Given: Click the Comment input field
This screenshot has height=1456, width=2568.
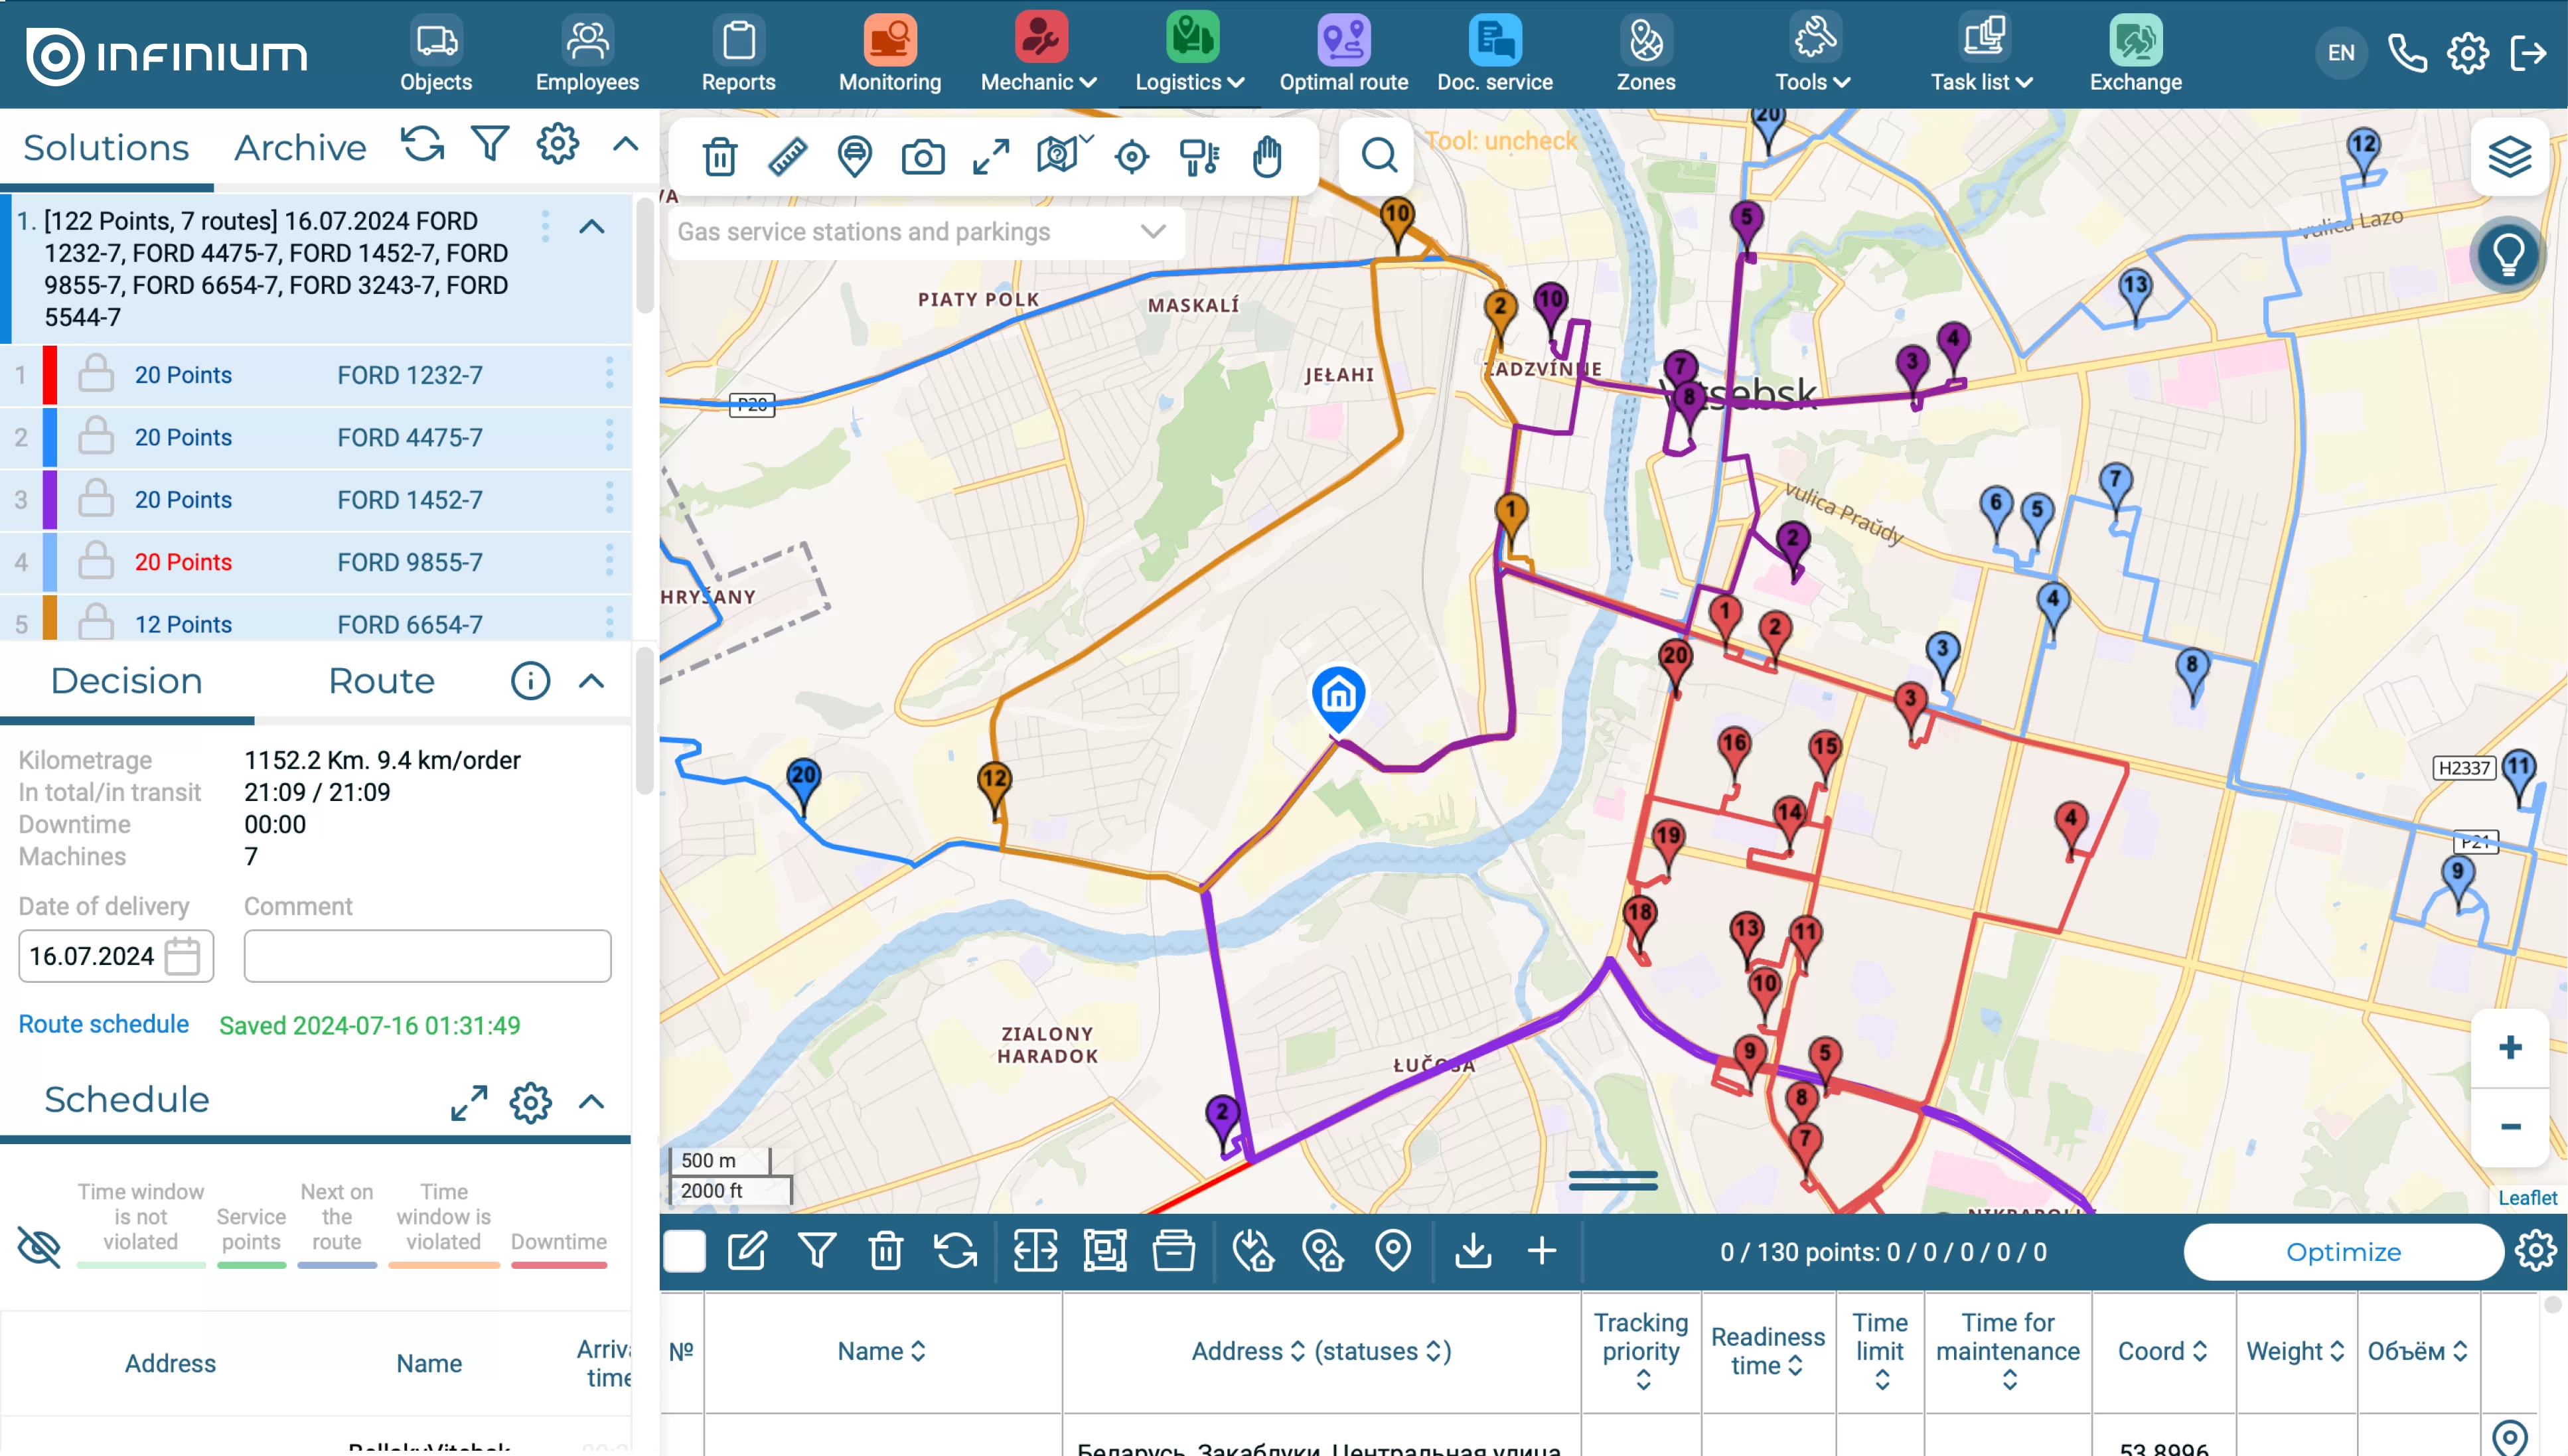Looking at the screenshot, I should point(427,956).
